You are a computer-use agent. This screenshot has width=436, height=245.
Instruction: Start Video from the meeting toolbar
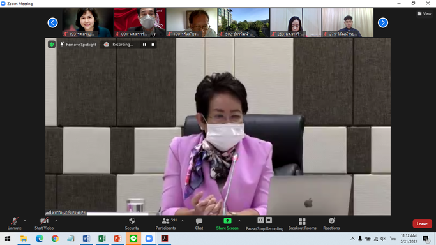(x=44, y=223)
